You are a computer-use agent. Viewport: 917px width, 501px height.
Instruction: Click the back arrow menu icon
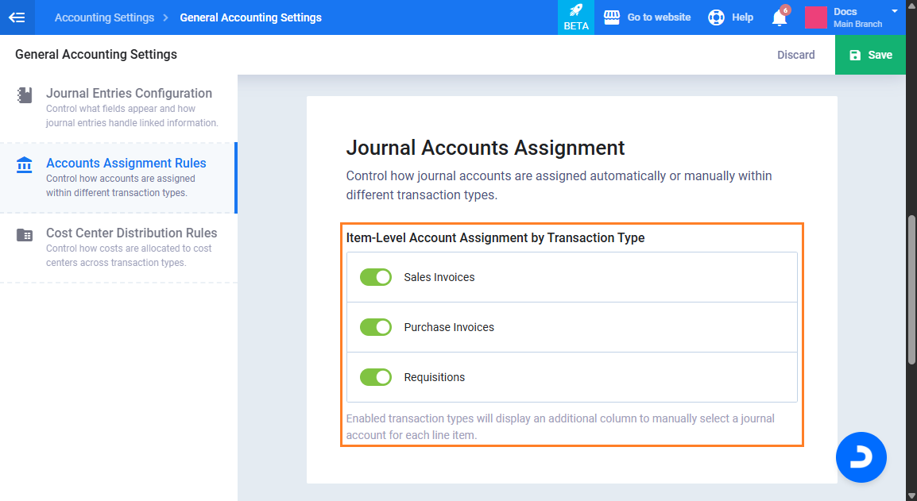coord(17,17)
